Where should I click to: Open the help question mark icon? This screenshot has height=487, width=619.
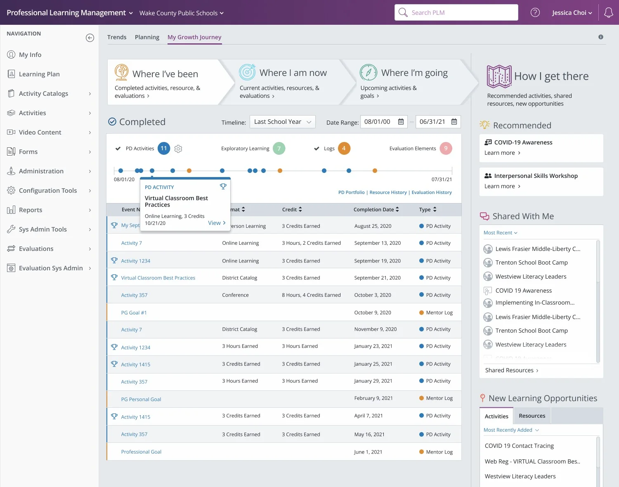(535, 13)
